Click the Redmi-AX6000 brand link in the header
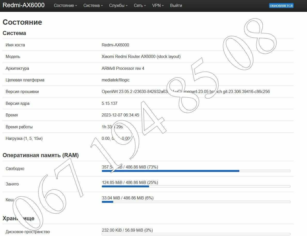 tap(23, 5)
